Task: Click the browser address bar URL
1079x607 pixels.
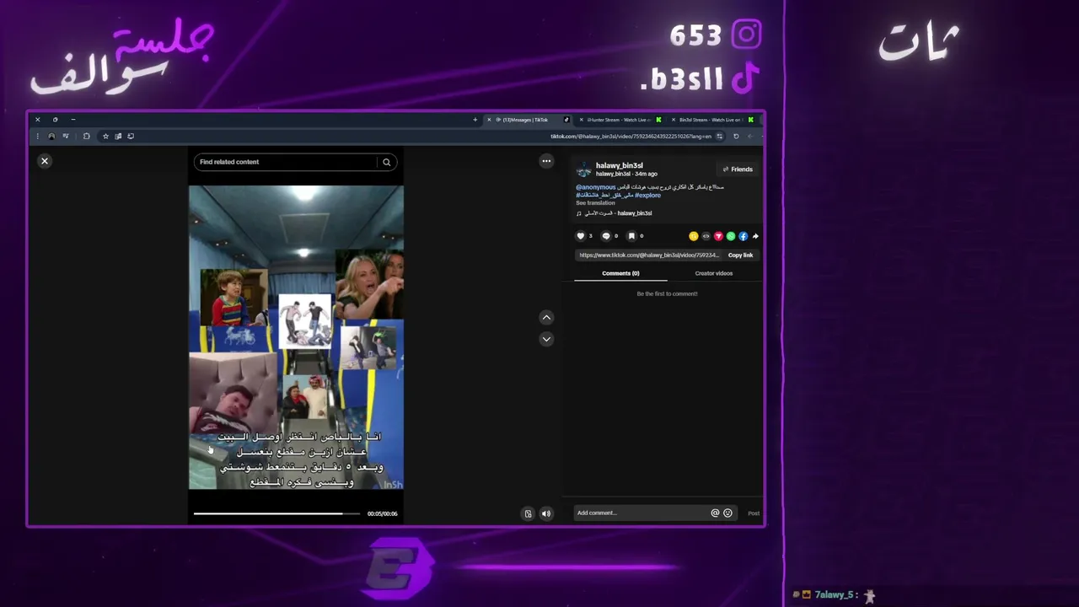Action: [631, 136]
